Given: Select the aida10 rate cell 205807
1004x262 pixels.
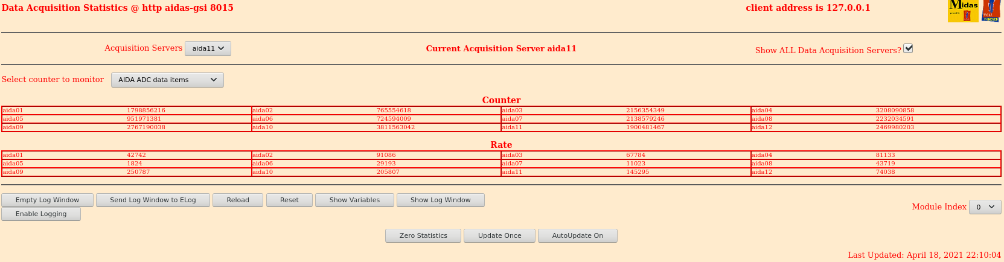Looking at the screenshot, I should coord(388,172).
